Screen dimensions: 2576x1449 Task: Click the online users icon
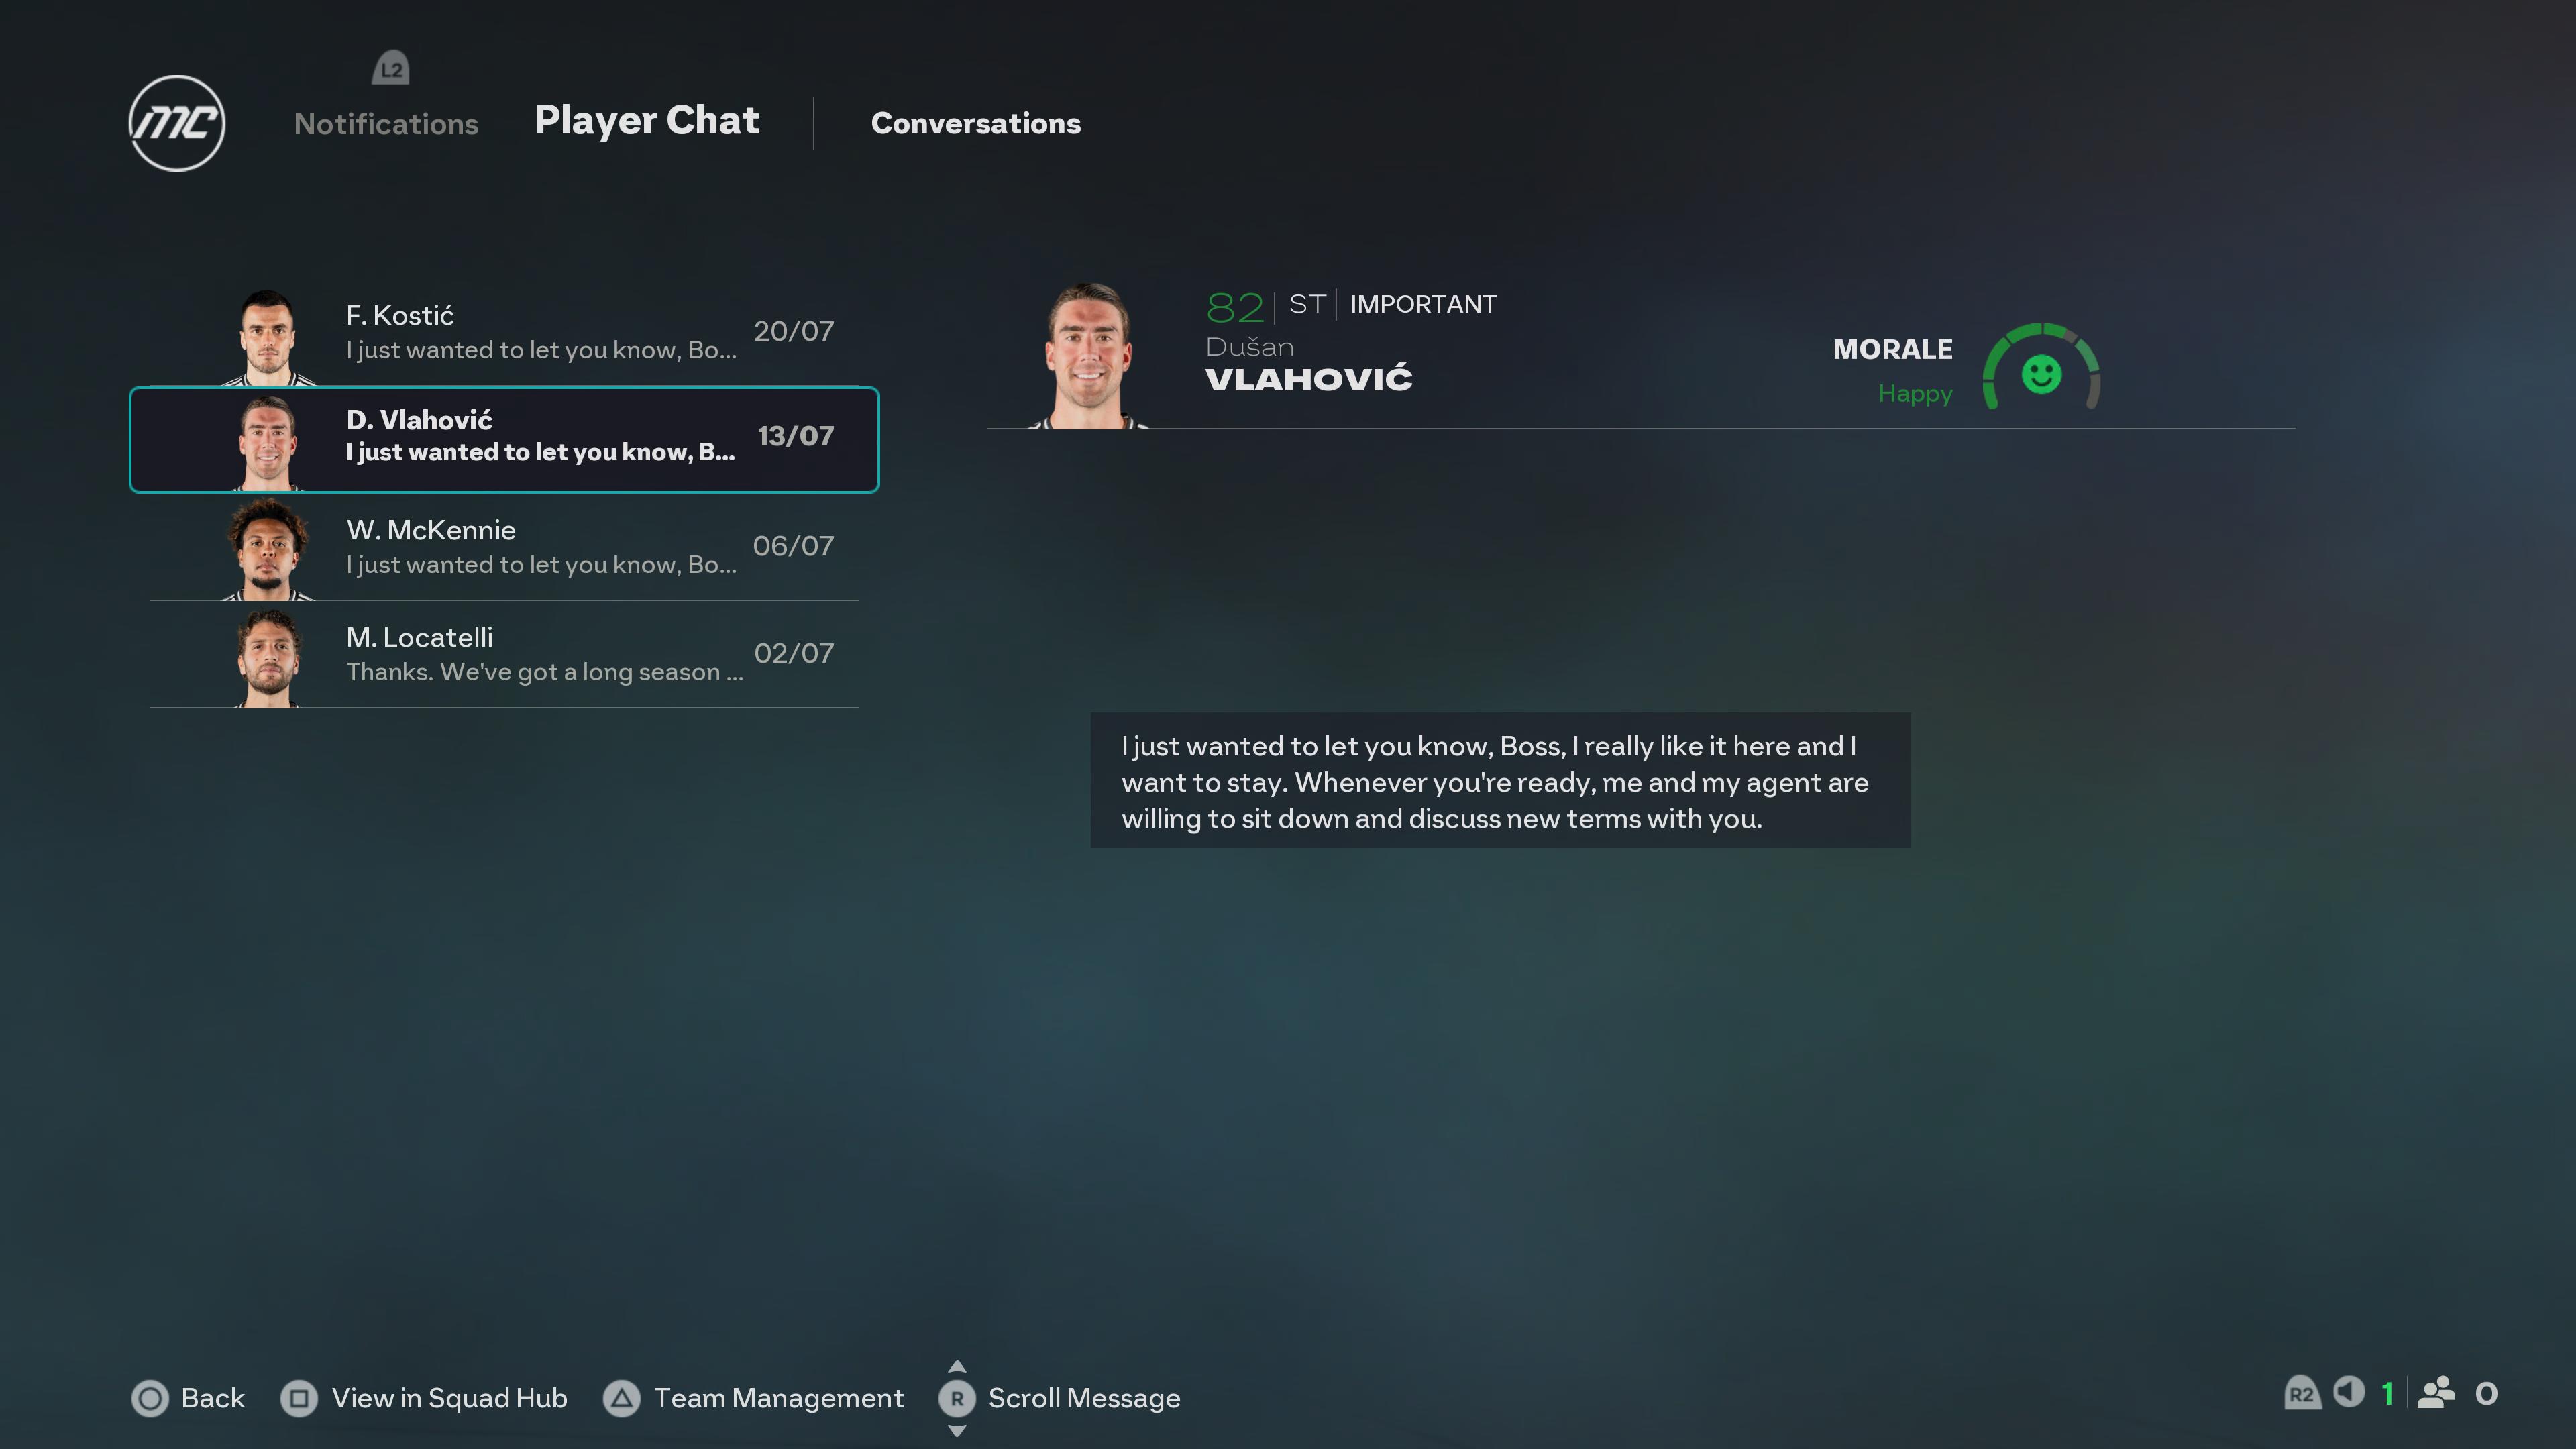2436,1393
